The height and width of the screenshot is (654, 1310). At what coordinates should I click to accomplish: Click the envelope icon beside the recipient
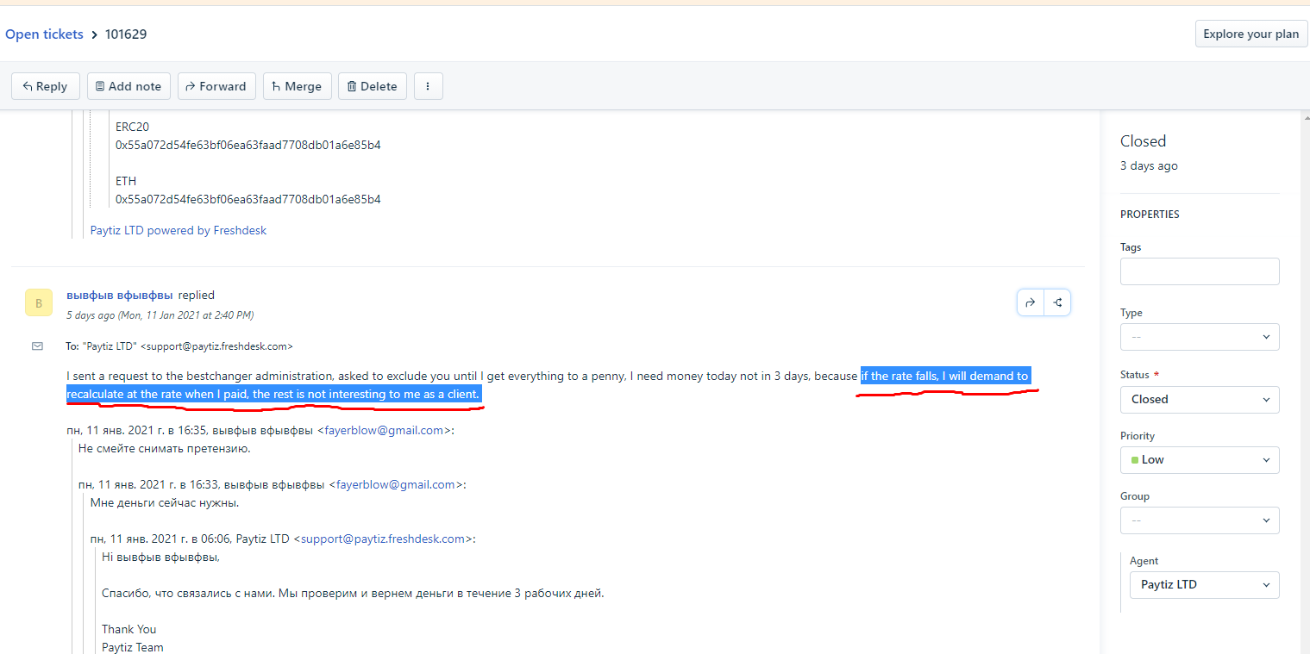tap(37, 346)
